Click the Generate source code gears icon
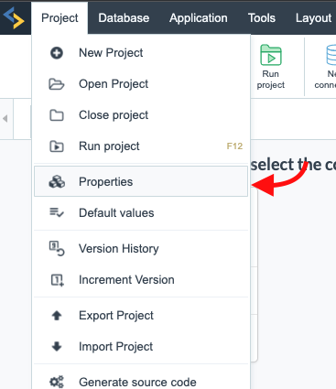This screenshot has height=389, width=336. pyautogui.click(x=57, y=382)
